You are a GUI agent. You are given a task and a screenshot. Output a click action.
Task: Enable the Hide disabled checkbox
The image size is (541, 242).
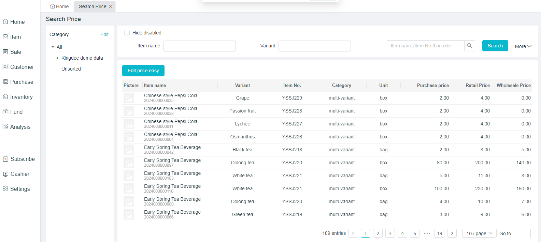[127, 33]
